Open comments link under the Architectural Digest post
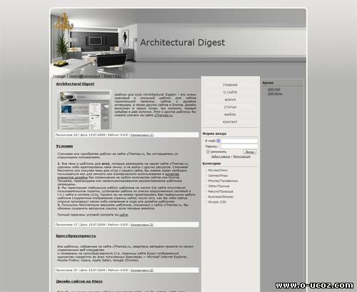 coord(142,135)
